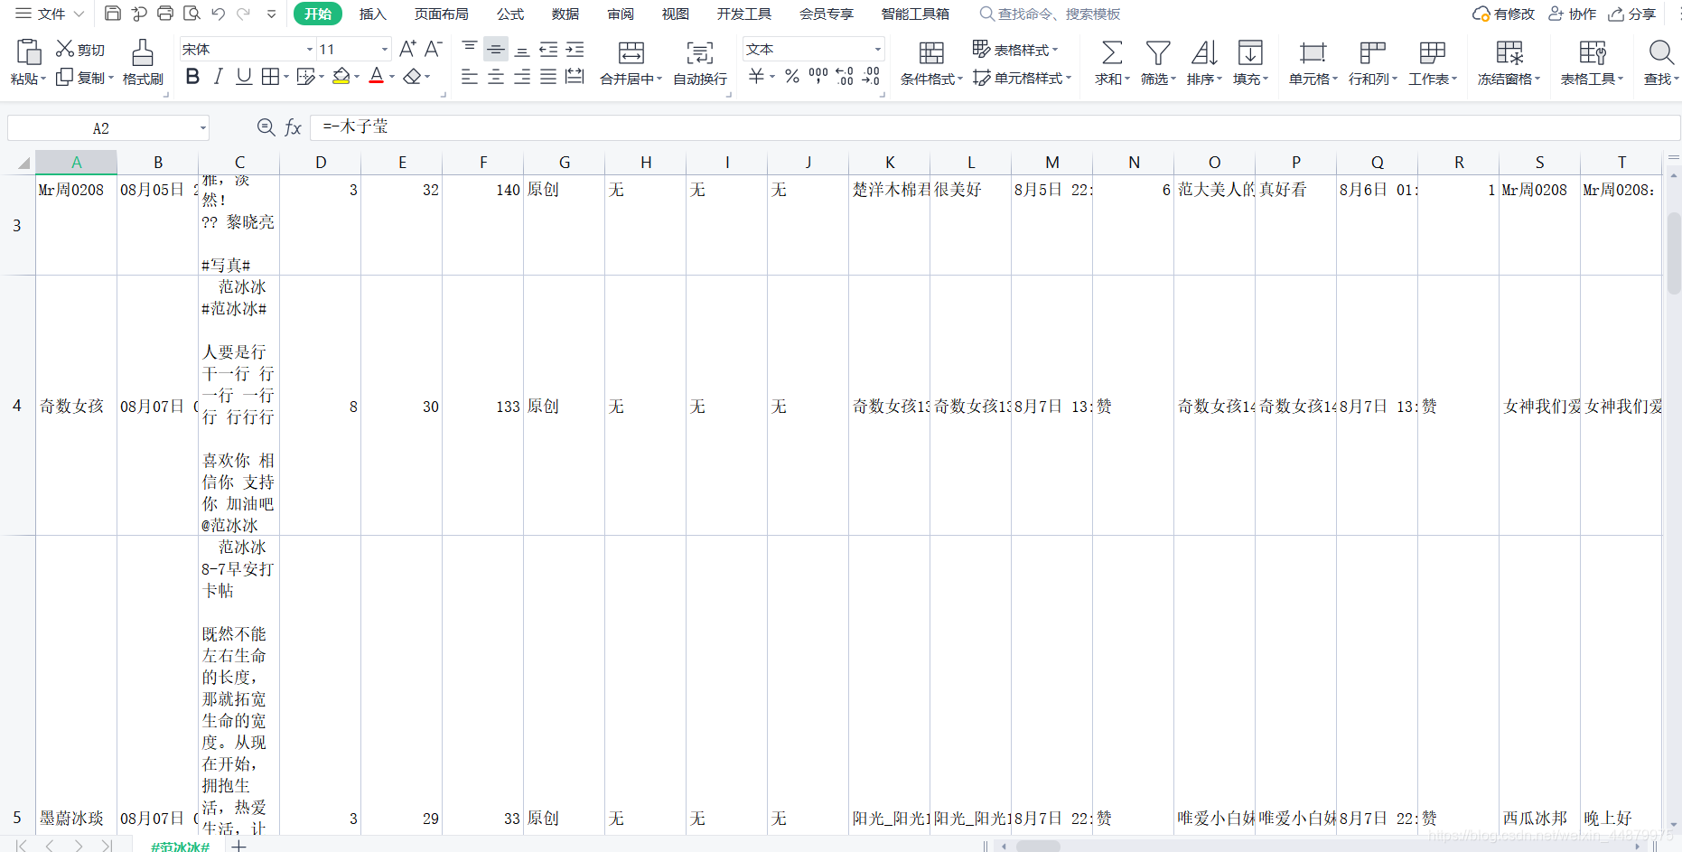Viewport: 1682px width, 852px height.
Task: Click the 协作 collaborate button
Action: [1573, 14]
